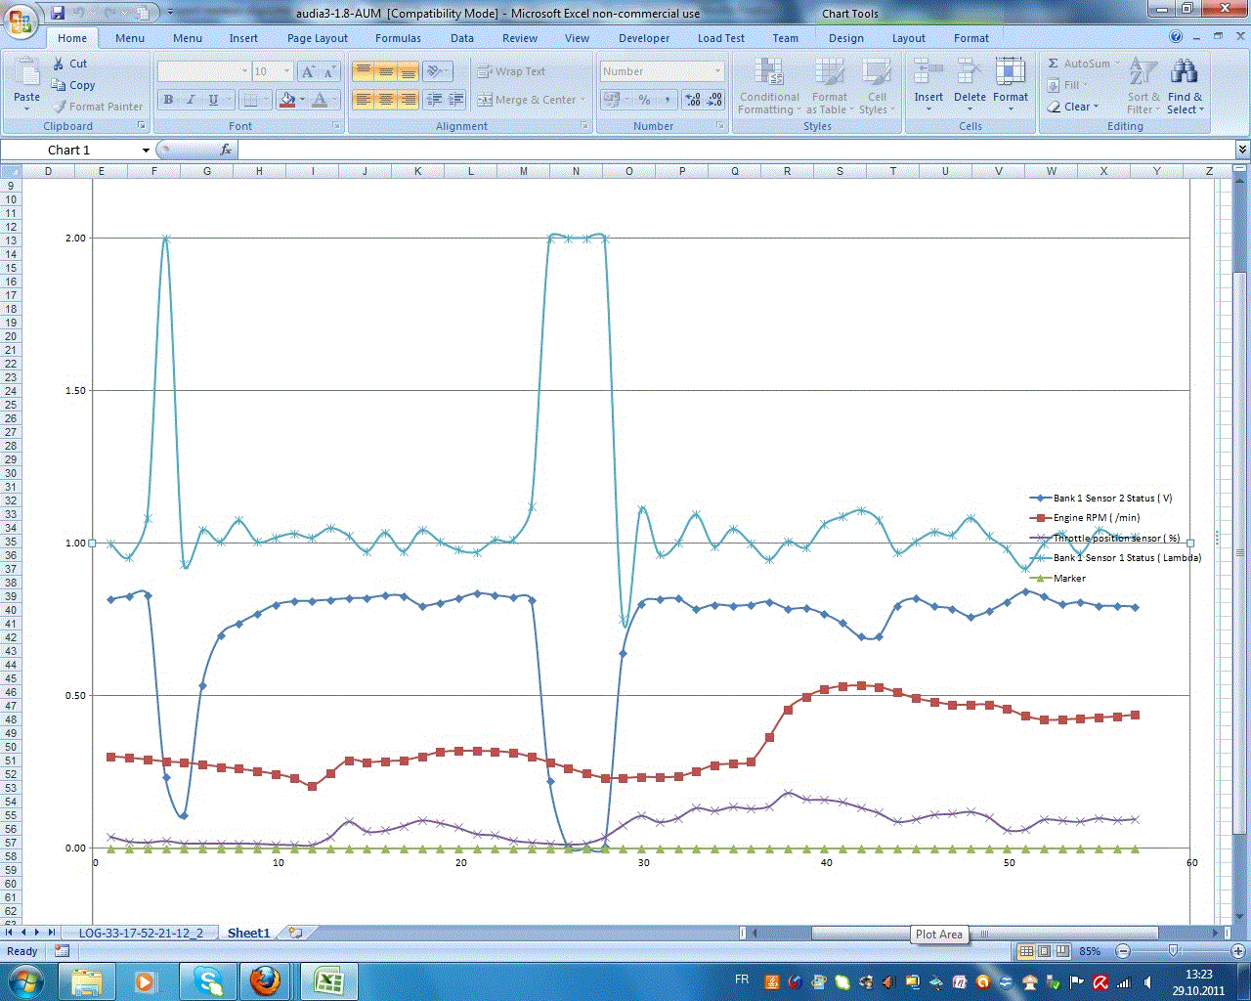Viewport: 1251px width, 1001px height.
Task: Click the zoom slider handle in status bar
Action: pos(1174,951)
